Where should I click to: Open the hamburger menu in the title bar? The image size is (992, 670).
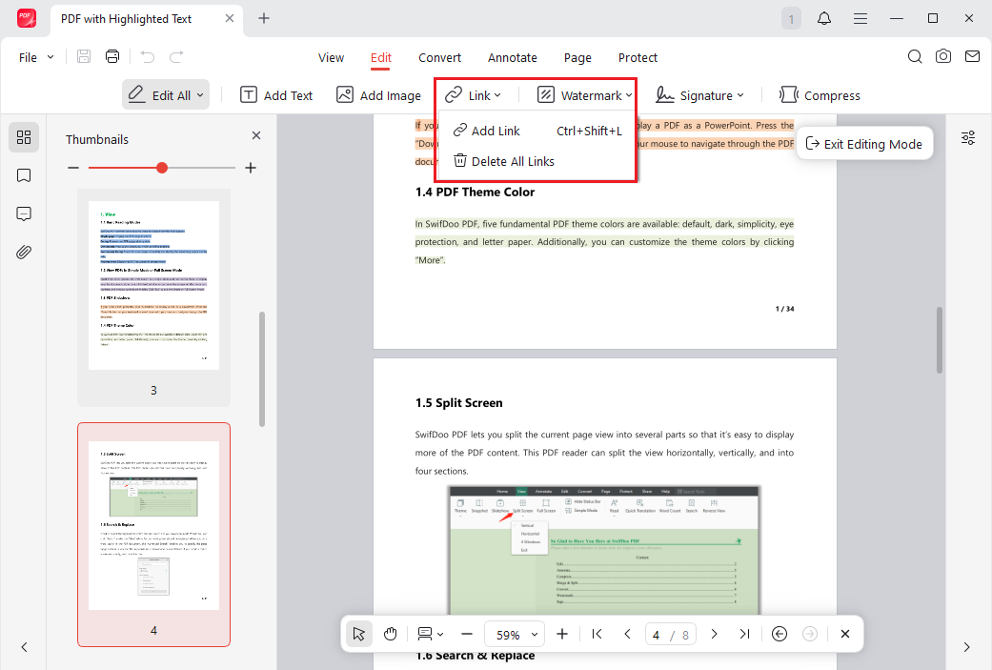tap(860, 18)
